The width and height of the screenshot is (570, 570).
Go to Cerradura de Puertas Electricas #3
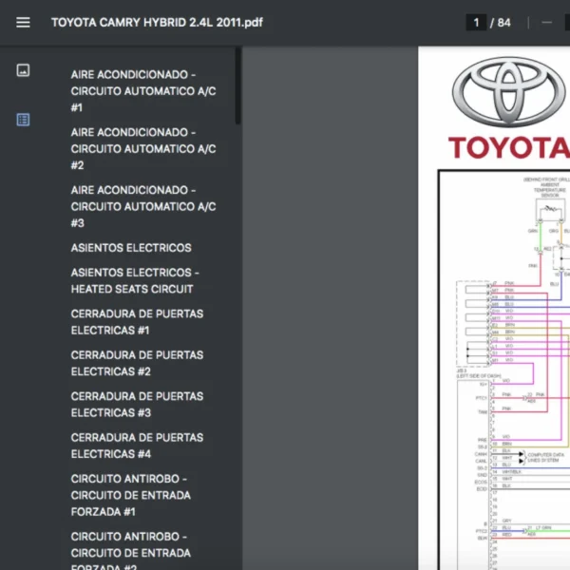[x=137, y=405]
